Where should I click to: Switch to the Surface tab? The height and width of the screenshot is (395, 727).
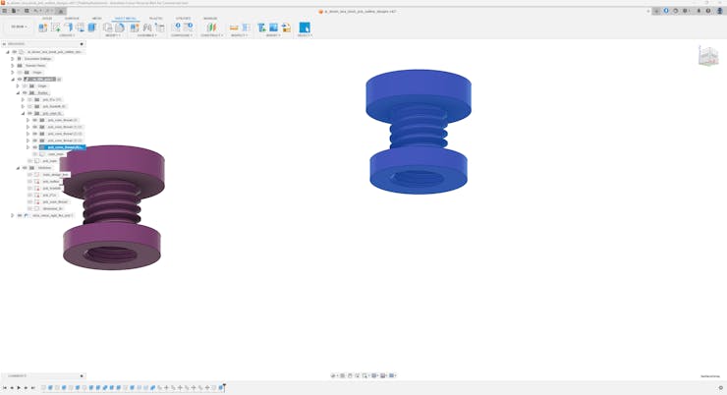[72, 18]
